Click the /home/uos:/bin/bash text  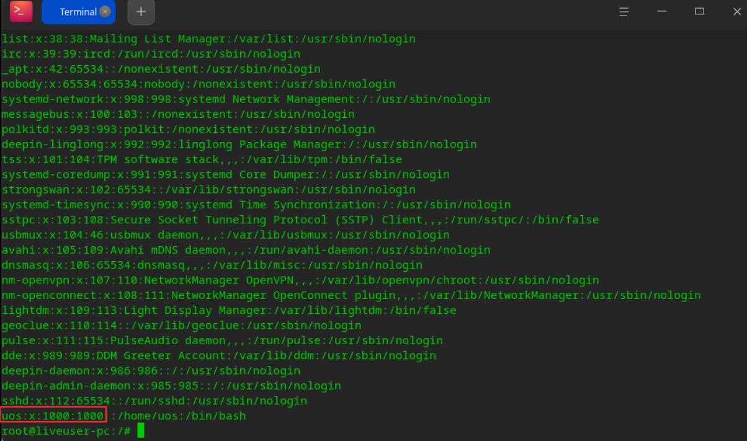178,416
